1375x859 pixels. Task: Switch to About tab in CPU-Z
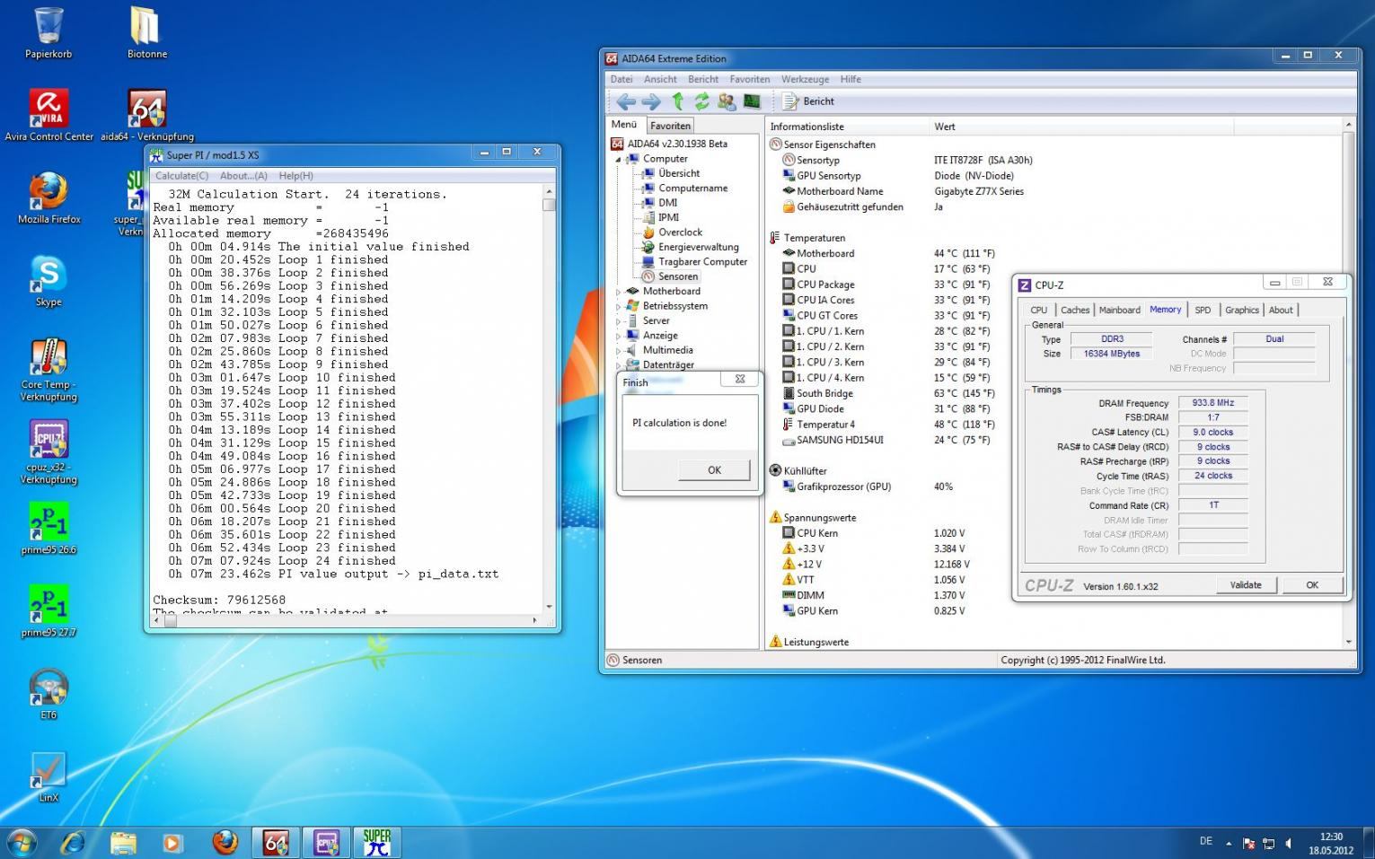1281,311
